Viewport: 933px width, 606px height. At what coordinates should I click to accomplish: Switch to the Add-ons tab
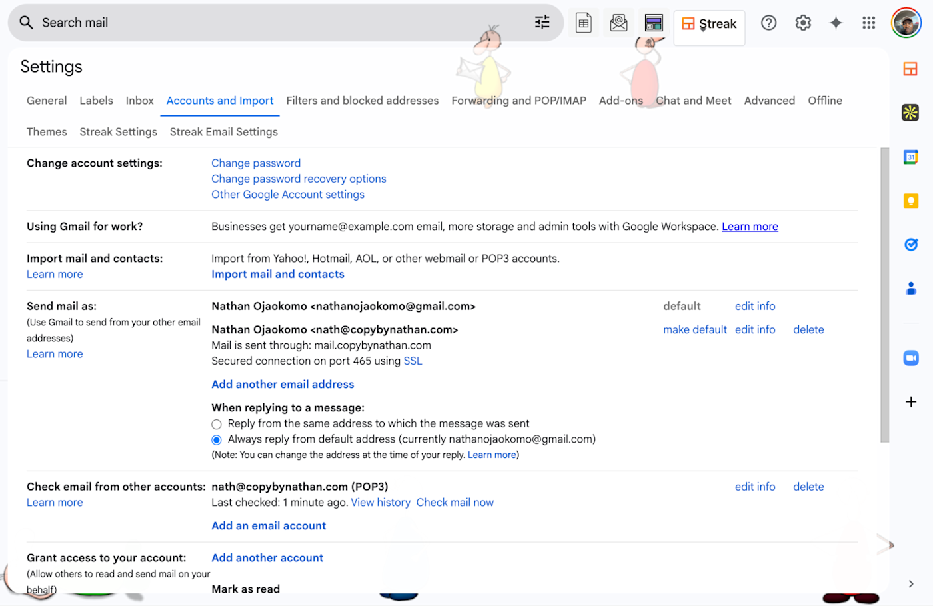(620, 101)
